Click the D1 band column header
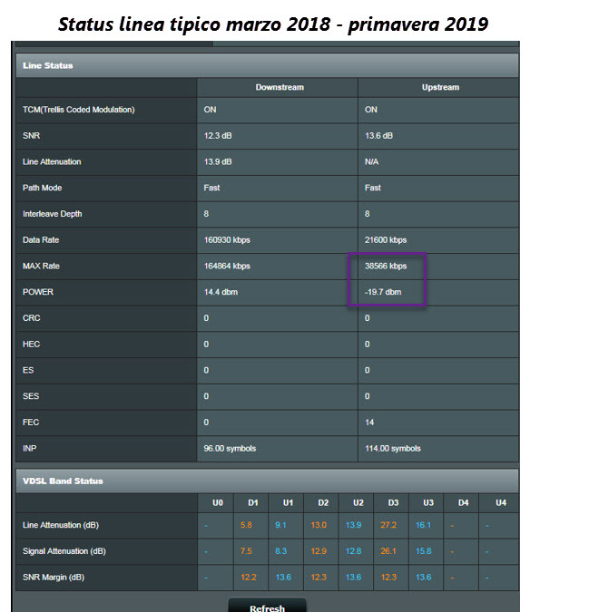This screenshot has width=589, height=612. pos(252,503)
